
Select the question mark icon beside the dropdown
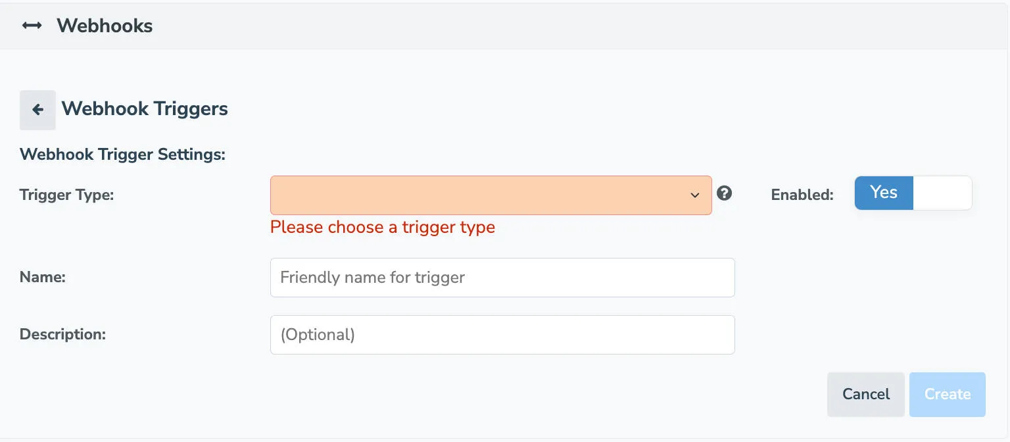point(724,193)
